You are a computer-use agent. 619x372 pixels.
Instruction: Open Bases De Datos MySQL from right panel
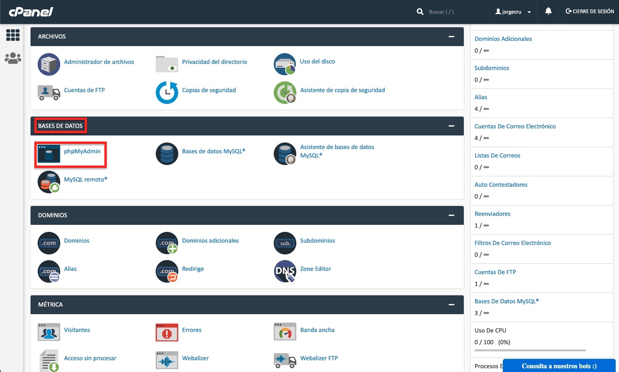pos(507,301)
